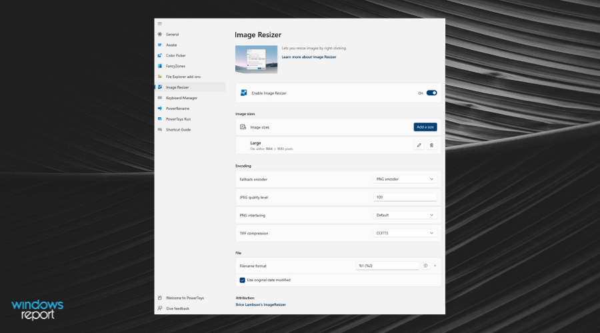The width and height of the screenshot is (600, 333).
Task: Collapse the Filename format expander chevron
Action: click(435, 266)
